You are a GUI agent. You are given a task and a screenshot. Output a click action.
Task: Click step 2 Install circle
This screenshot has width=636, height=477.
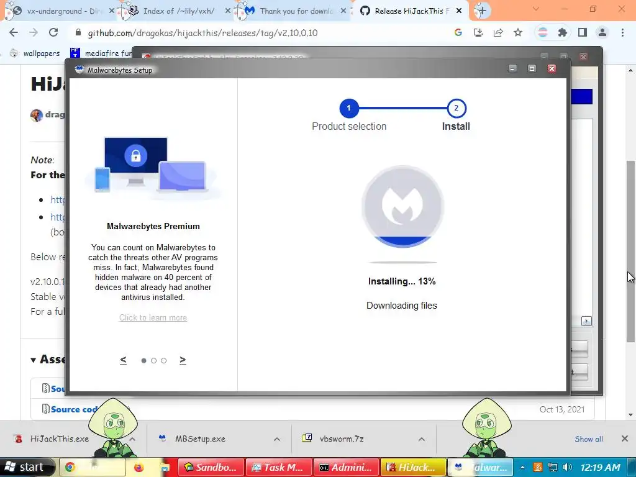457,108
